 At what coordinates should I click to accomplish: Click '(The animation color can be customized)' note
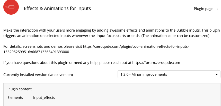click(175, 36)
